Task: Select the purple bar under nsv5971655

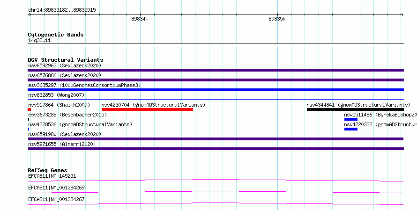Action: (x=216, y=149)
